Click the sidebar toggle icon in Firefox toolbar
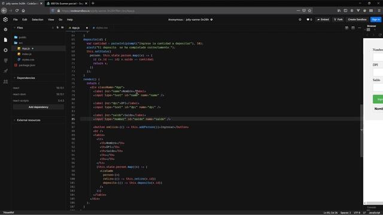 [345, 11]
